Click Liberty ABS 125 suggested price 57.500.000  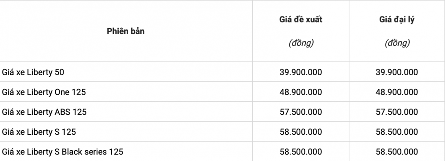(x=301, y=112)
